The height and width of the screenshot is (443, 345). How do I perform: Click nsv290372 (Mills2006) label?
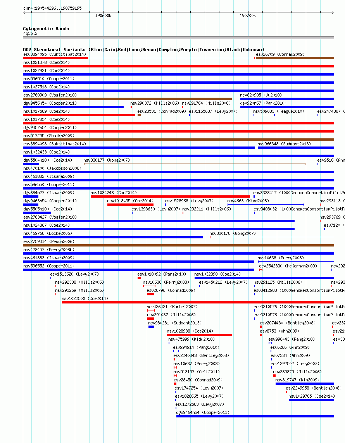pyautogui.click(x=155, y=103)
